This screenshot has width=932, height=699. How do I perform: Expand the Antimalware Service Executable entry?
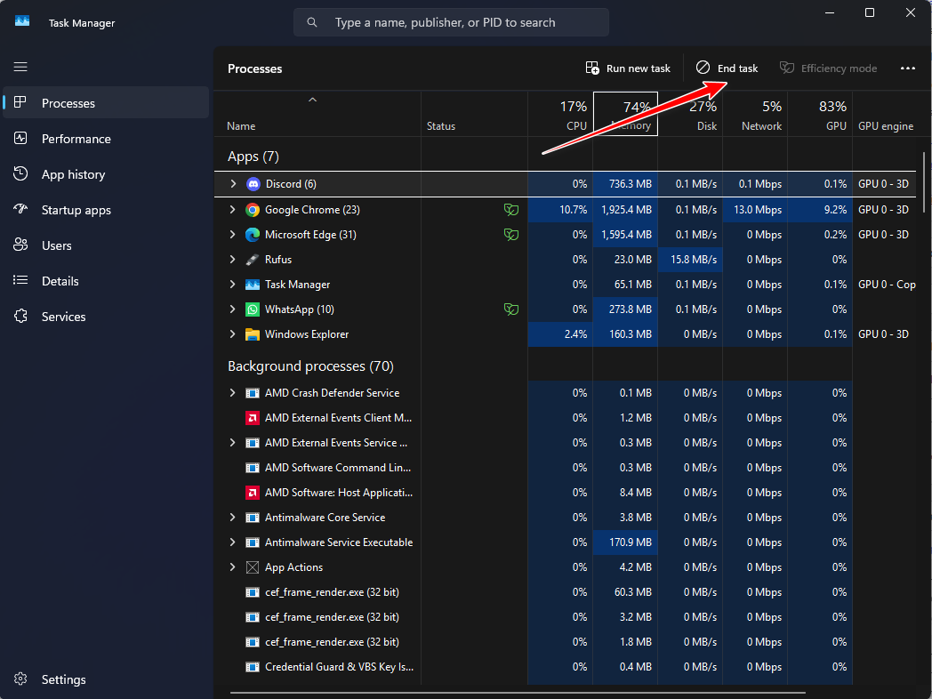pyautogui.click(x=233, y=542)
